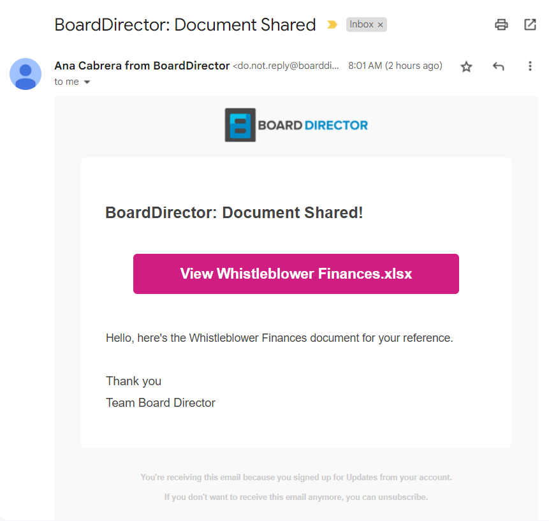The image size is (549, 521).
Task: Click the print all icon
Action: pos(501,24)
